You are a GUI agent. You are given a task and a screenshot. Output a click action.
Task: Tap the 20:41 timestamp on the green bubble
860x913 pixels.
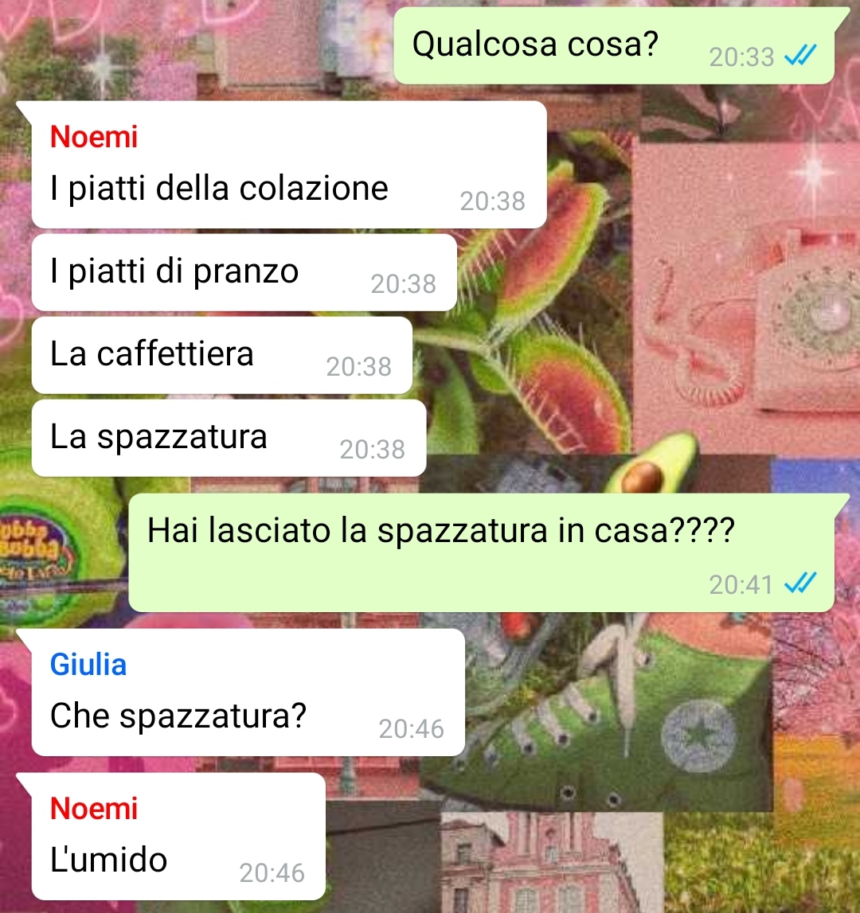[741, 584]
